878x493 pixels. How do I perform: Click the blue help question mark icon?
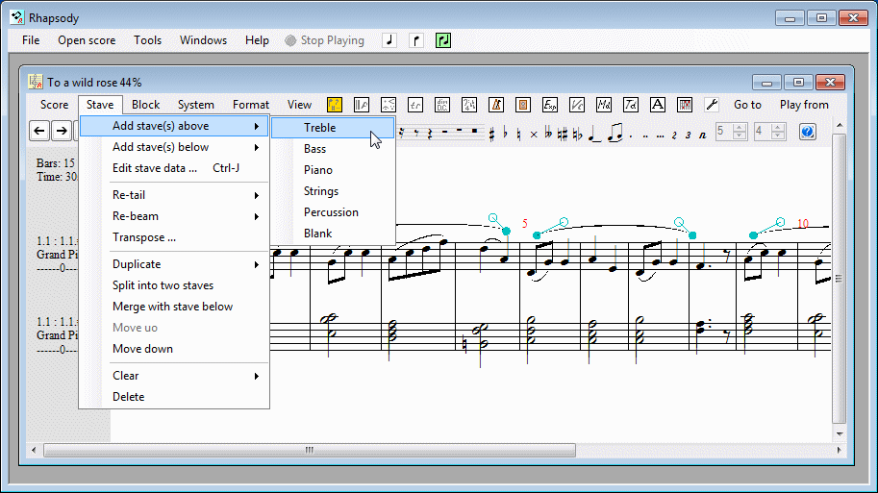coord(807,132)
